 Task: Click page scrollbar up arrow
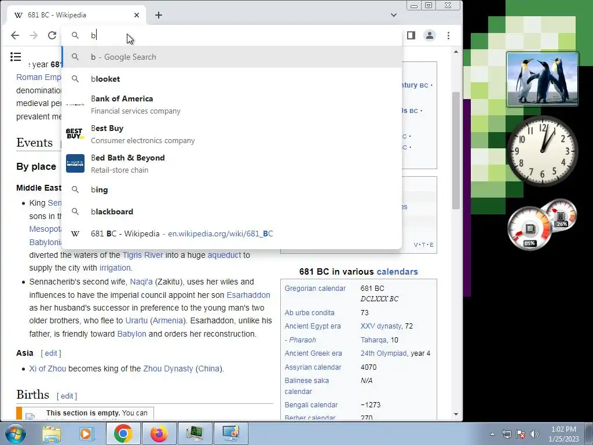[x=456, y=52]
